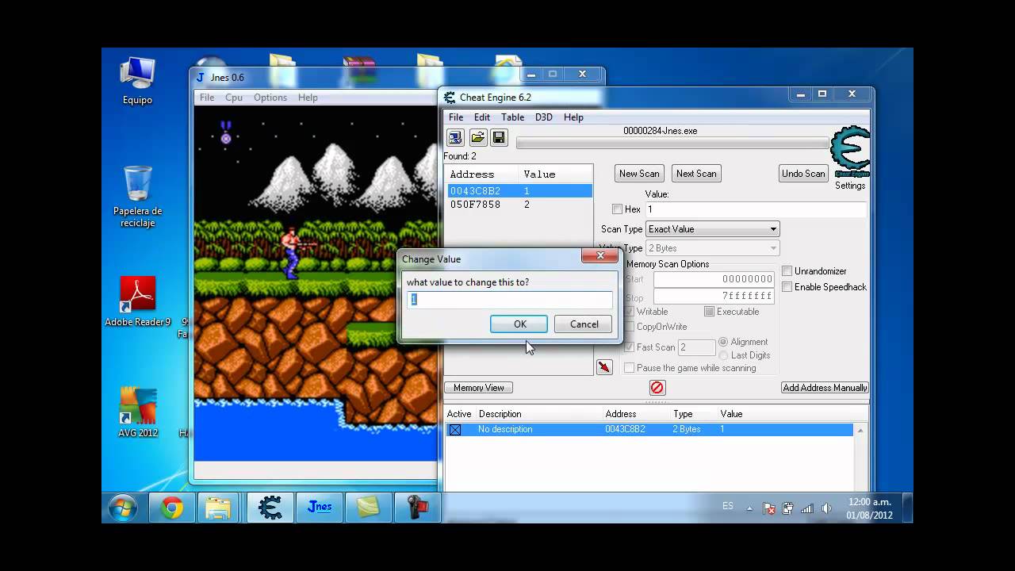Click Add Address Manually
This screenshot has width=1015, height=571.
click(x=825, y=388)
